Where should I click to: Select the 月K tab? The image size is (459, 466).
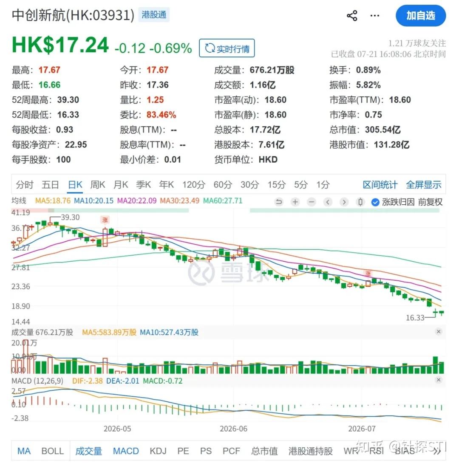pyautogui.click(x=121, y=185)
